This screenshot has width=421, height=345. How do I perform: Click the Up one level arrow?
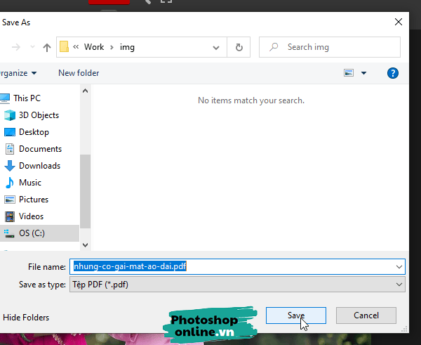(x=47, y=47)
